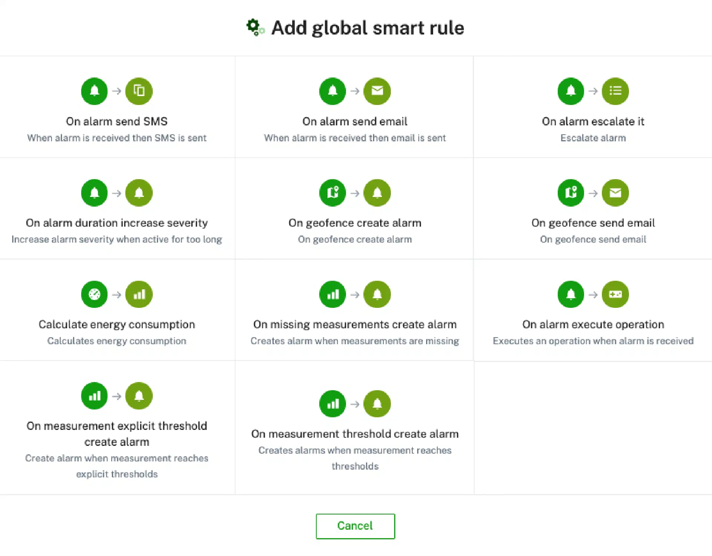Click envelope icon in geofence send email card
The width and height of the screenshot is (712, 556).
point(615,193)
